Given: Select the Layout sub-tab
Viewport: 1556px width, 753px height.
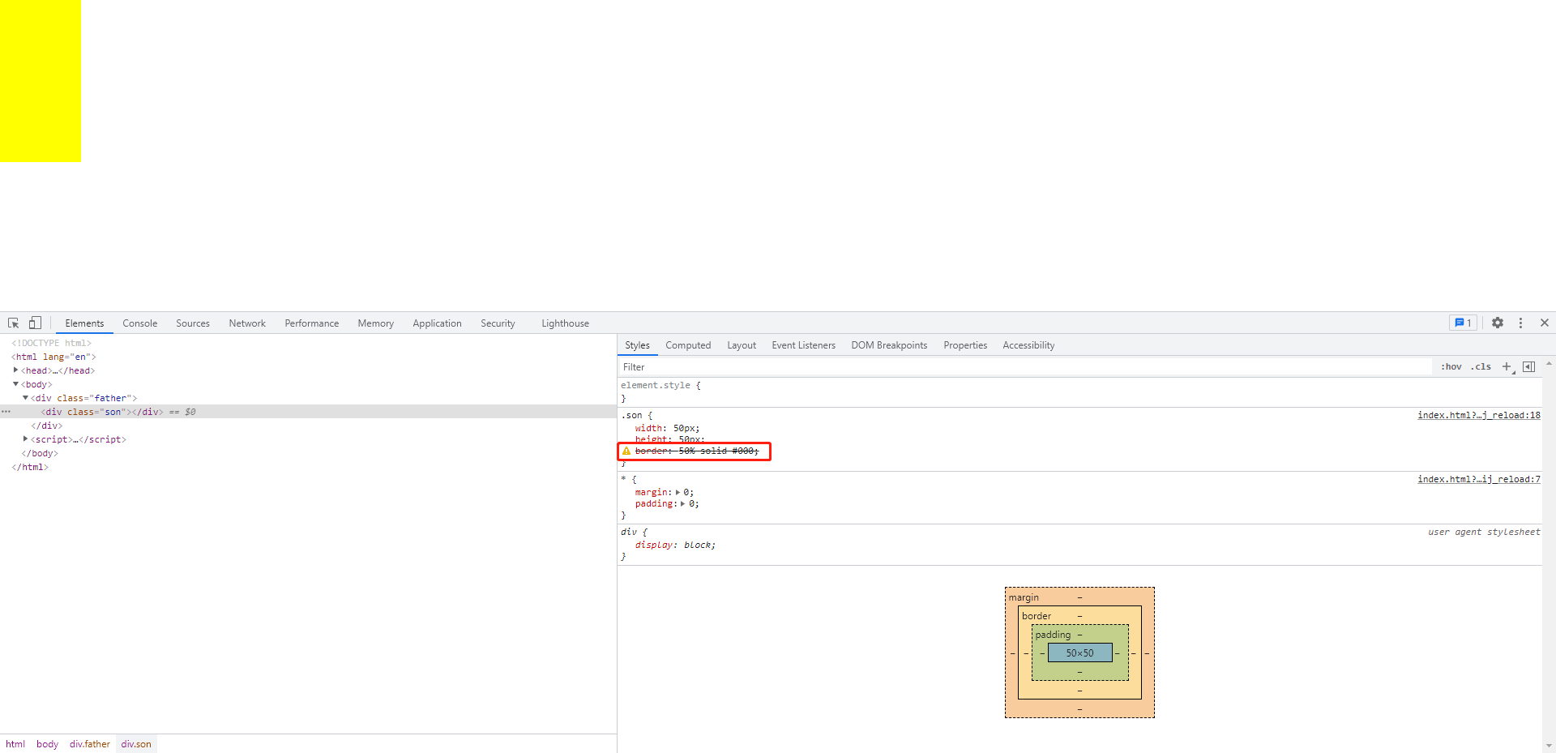Looking at the screenshot, I should [742, 345].
